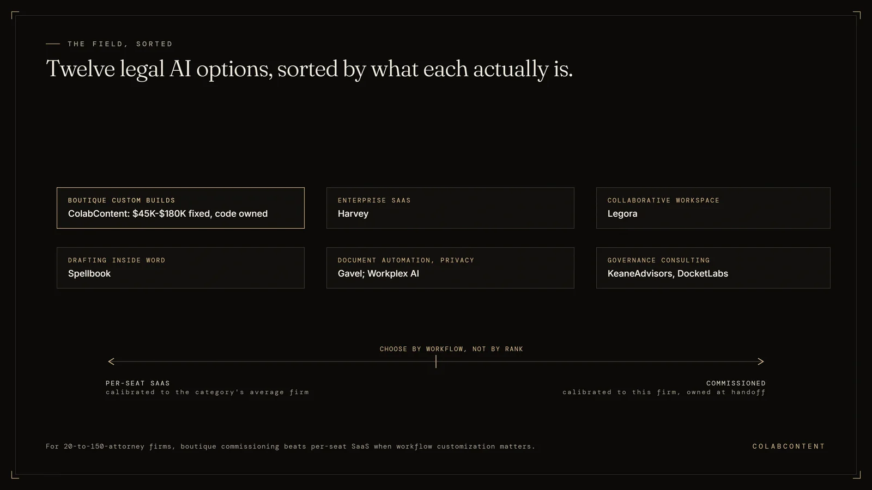872x490 pixels.
Task: Select "Gavel; Workplex AI" text
Action: pos(378,274)
